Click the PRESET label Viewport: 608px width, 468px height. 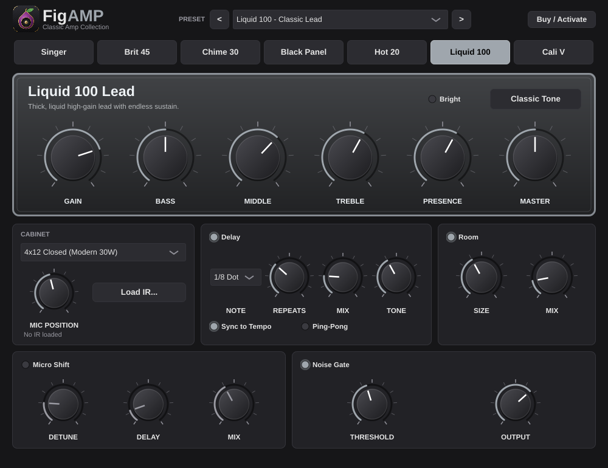coord(192,19)
